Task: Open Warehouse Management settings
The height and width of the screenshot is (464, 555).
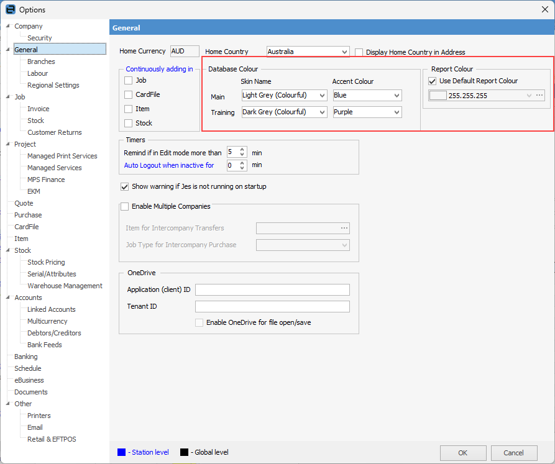Action: 65,286
